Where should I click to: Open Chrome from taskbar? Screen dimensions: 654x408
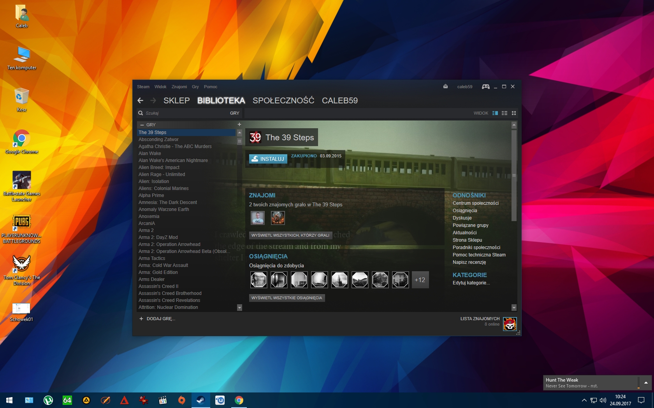coord(239,400)
